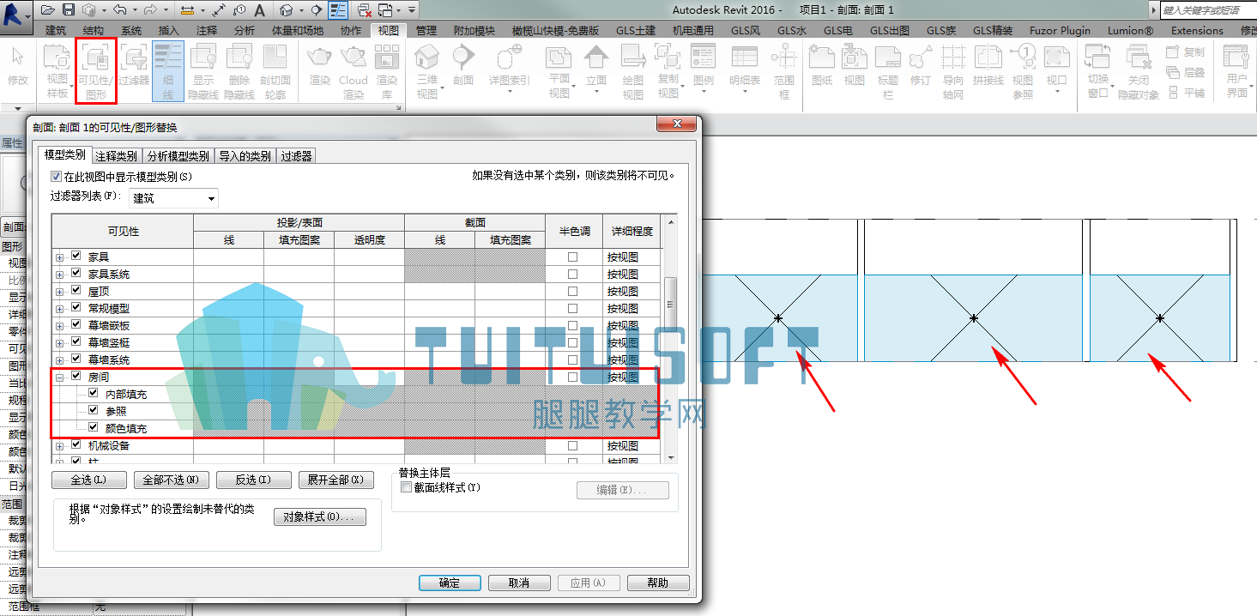1257x616 pixels.
Task: Uncheck the 参照 subcategory checkbox
Action: point(94,411)
